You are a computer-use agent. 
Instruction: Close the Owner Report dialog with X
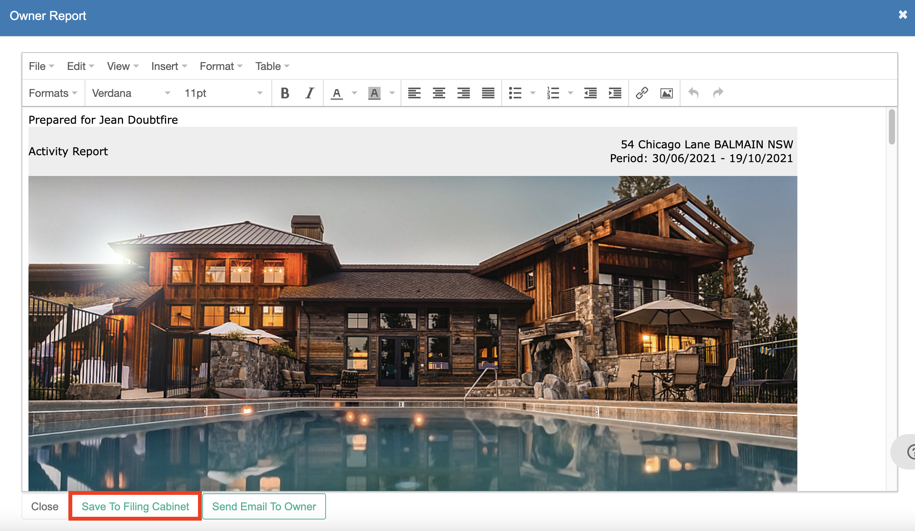tap(903, 15)
